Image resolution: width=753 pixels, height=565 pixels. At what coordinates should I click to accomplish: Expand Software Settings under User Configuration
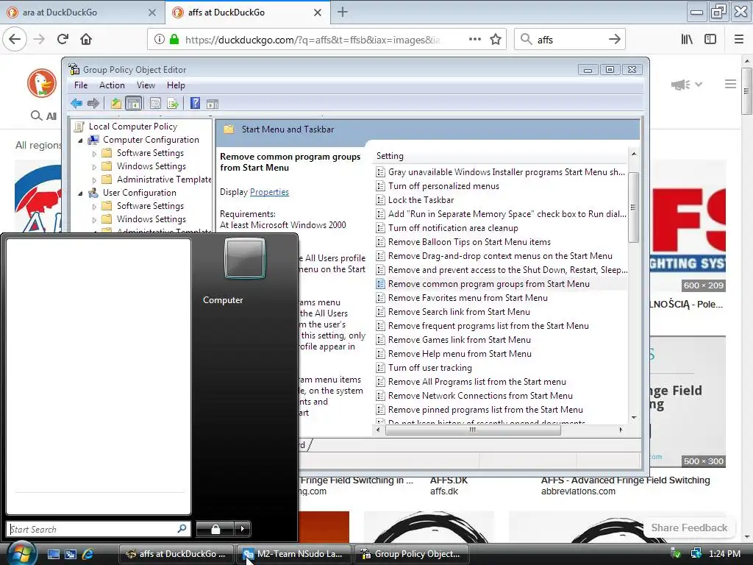click(94, 207)
